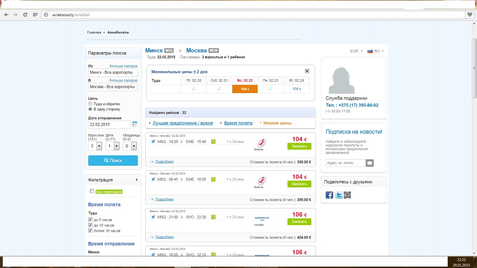The height and width of the screenshot is (268, 477).
Task: Uncheck the 'до 5 часов' flight time filter
Action: click(x=90, y=220)
